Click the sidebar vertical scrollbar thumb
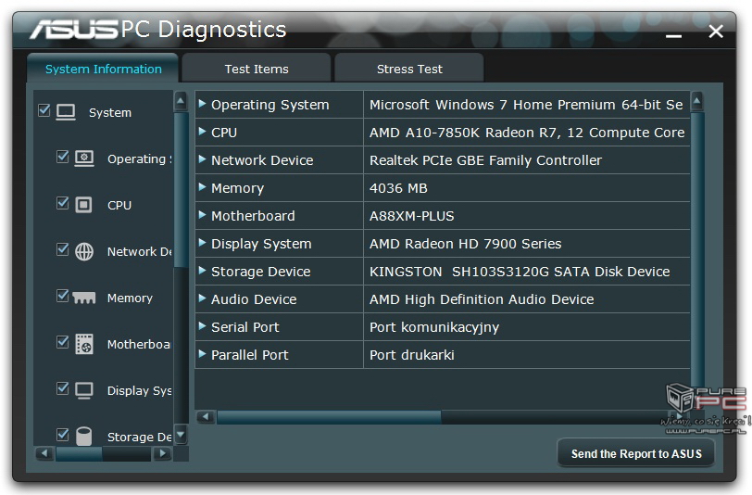The height and width of the screenshot is (495, 752). (181, 190)
